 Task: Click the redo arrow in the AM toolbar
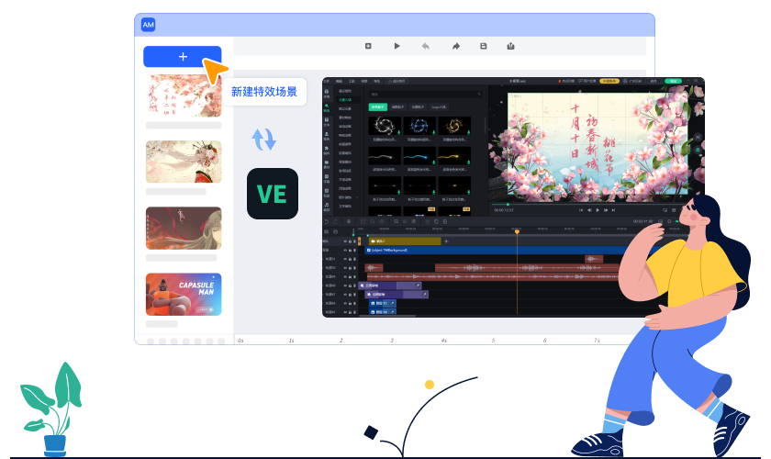(x=456, y=46)
